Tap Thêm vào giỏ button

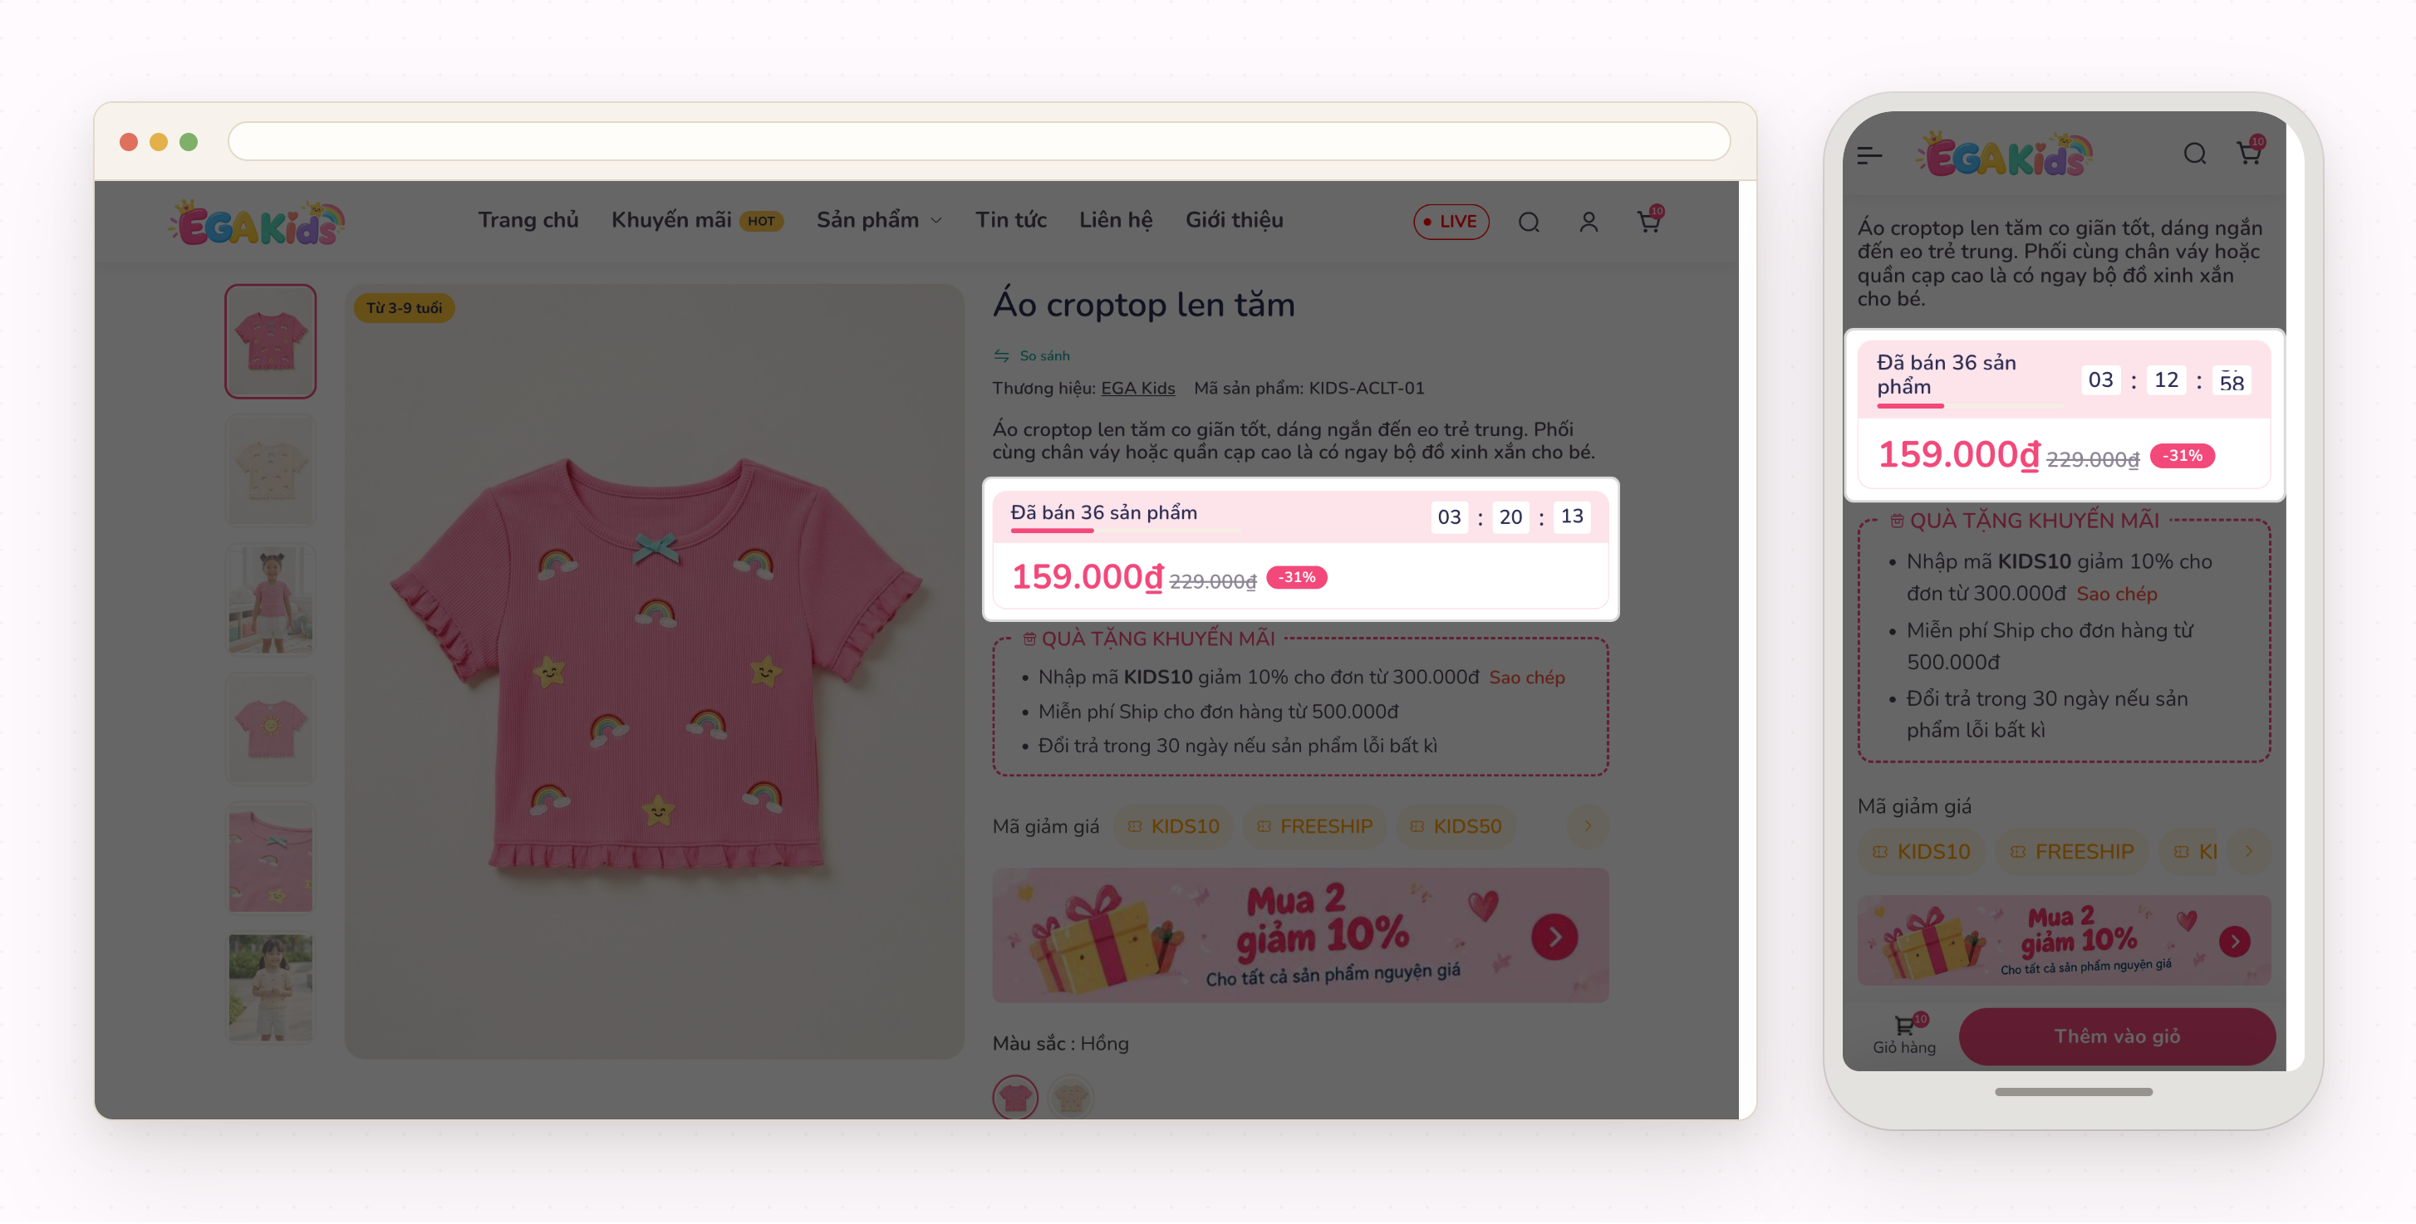2117,1036
